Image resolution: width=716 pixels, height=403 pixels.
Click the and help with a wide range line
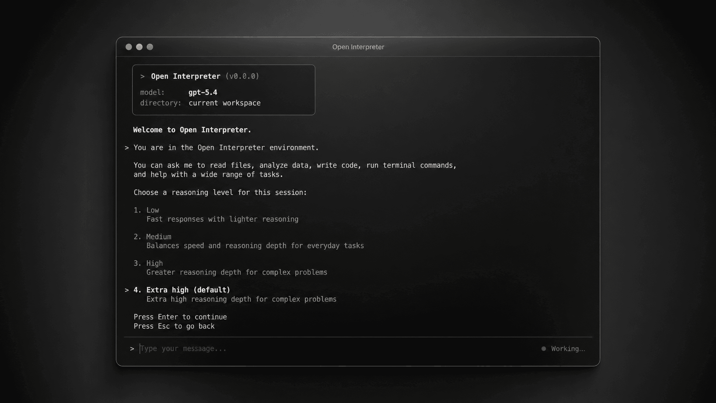click(x=208, y=174)
